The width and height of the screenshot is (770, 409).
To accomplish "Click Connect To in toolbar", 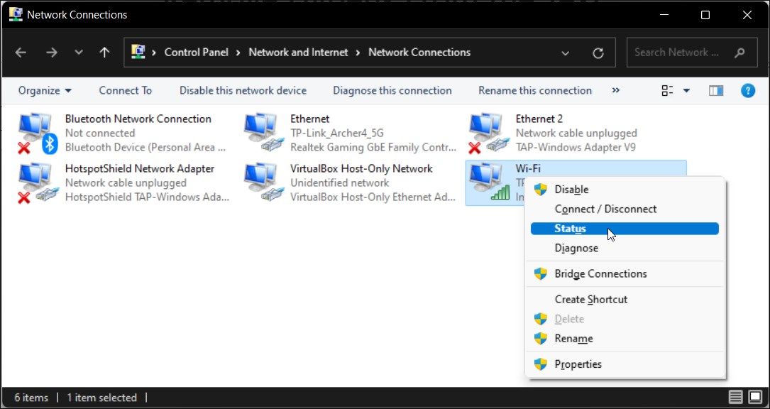I will [125, 90].
